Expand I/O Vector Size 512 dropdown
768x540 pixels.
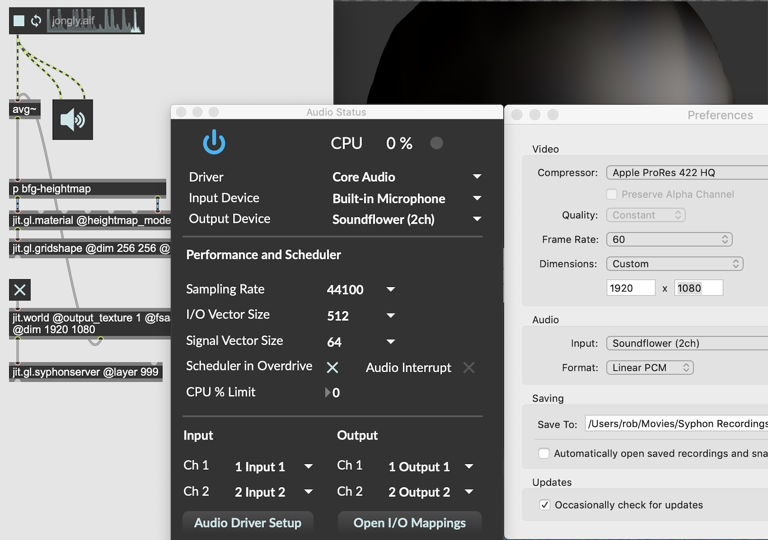361,316
